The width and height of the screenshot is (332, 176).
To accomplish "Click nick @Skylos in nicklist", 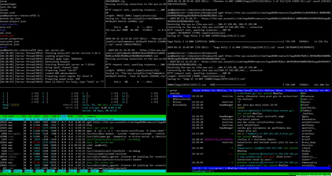I will pyautogui.click(x=305, y=102).
